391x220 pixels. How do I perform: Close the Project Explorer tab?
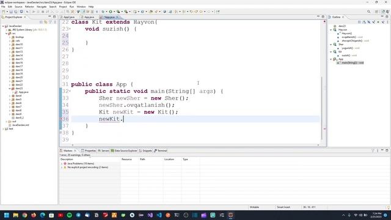[25, 17]
